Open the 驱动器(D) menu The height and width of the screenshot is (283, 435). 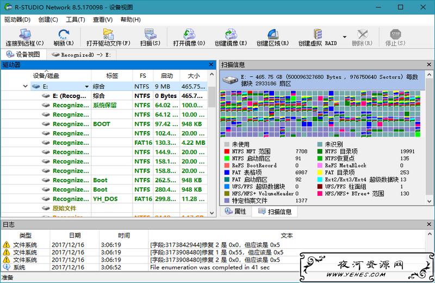pyautogui.click(x=17, y=20)
